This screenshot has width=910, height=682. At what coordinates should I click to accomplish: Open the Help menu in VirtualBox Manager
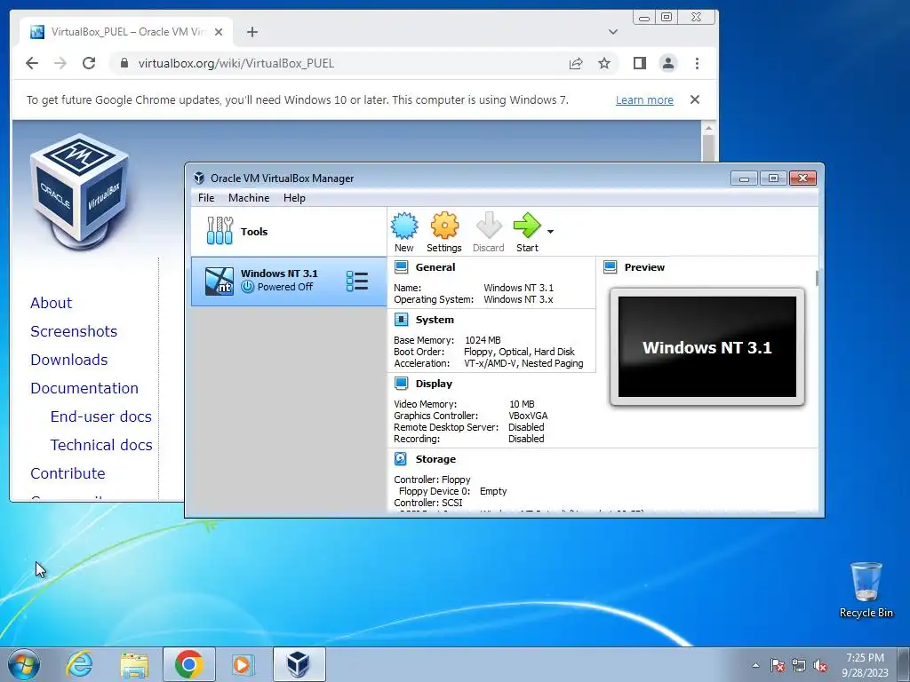pyautogui.click(x=294, y=198)
